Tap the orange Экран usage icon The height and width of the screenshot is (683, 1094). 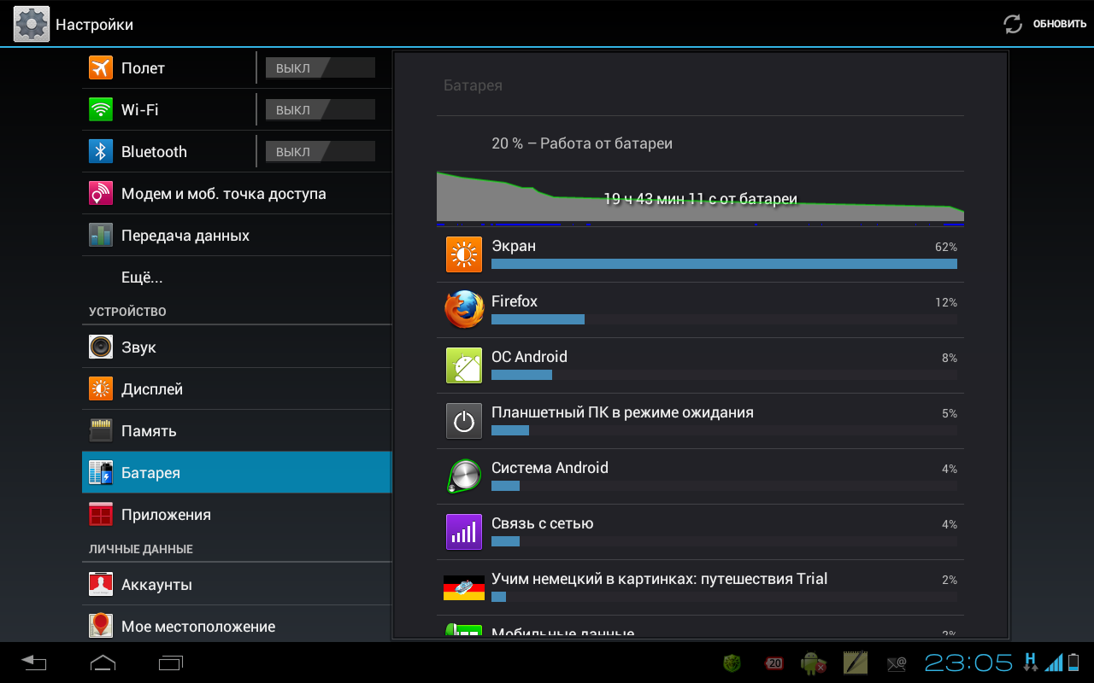[464, 254]
